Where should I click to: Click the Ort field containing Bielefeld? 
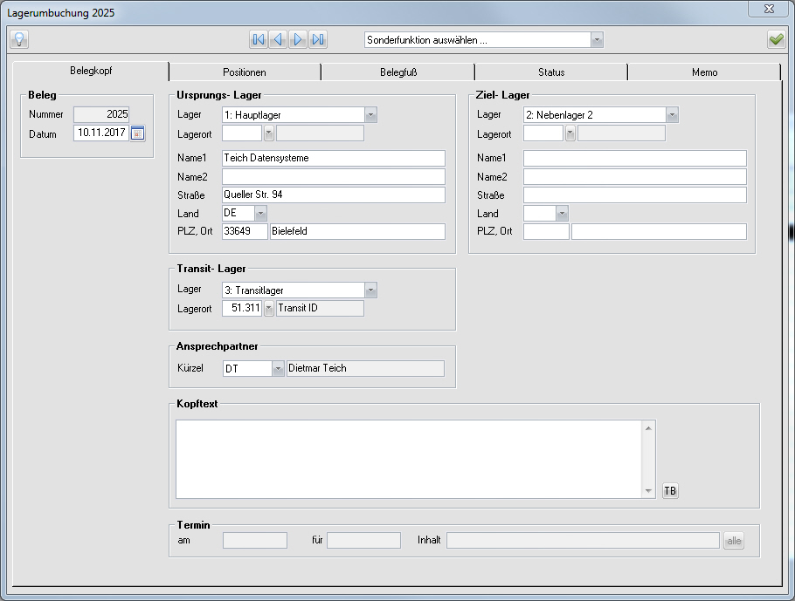coord(357,231)
